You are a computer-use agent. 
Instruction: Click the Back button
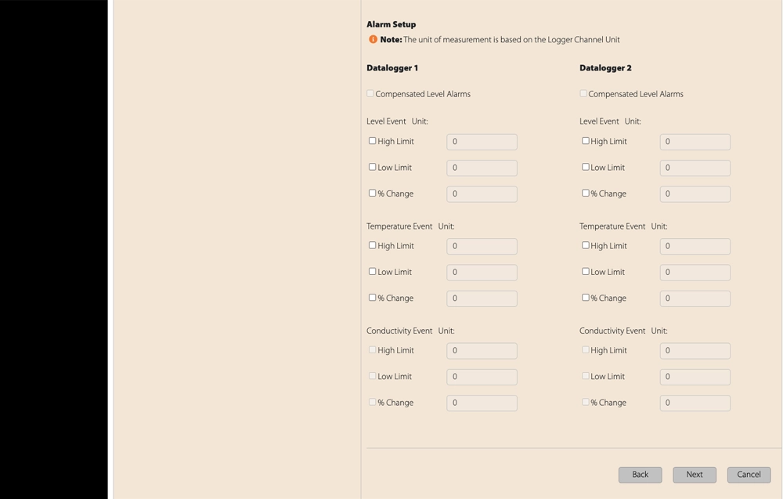[640, 474]
